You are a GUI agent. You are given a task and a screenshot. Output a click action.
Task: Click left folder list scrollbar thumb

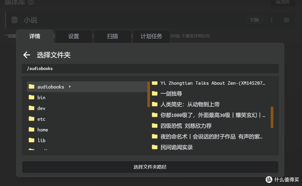pyautogui.click(x=148, y=95)
